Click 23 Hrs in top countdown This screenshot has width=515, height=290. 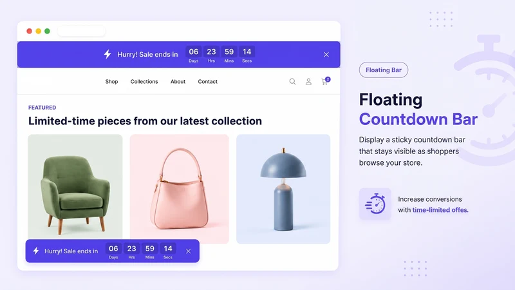click(211, 55)
